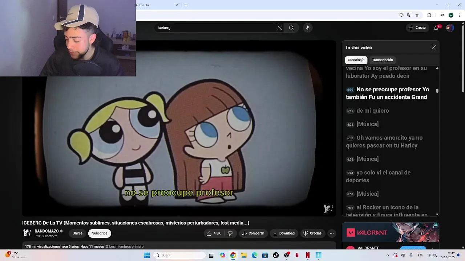This screenshot has height=261, width=465.
Task: Click the translate page icon
Action: (409, 15)
